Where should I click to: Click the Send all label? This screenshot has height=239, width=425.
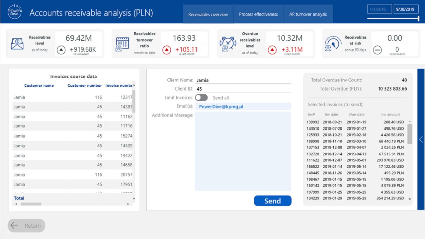221,98
